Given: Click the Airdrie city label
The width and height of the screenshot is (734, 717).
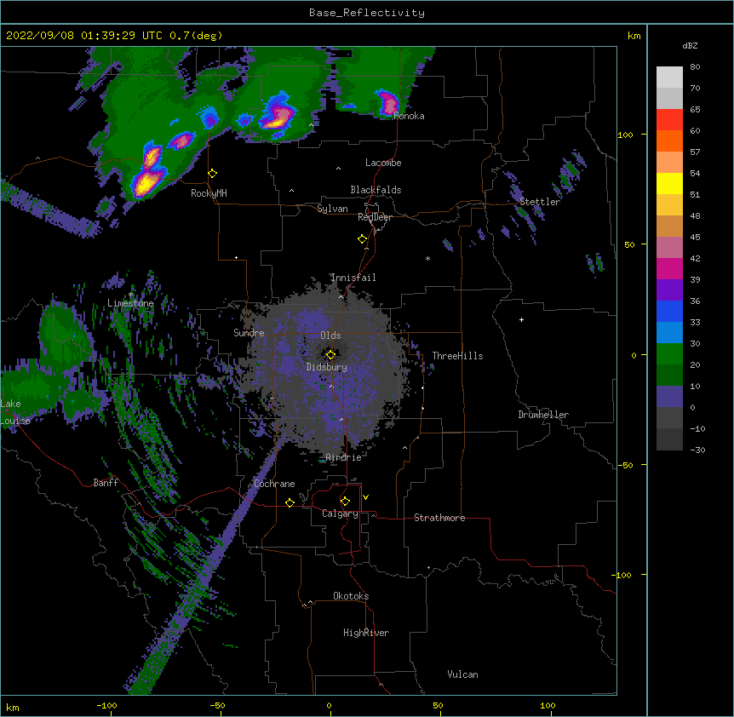Looking at the screenshot, I should pyautogui.click(x=344, y=457).
